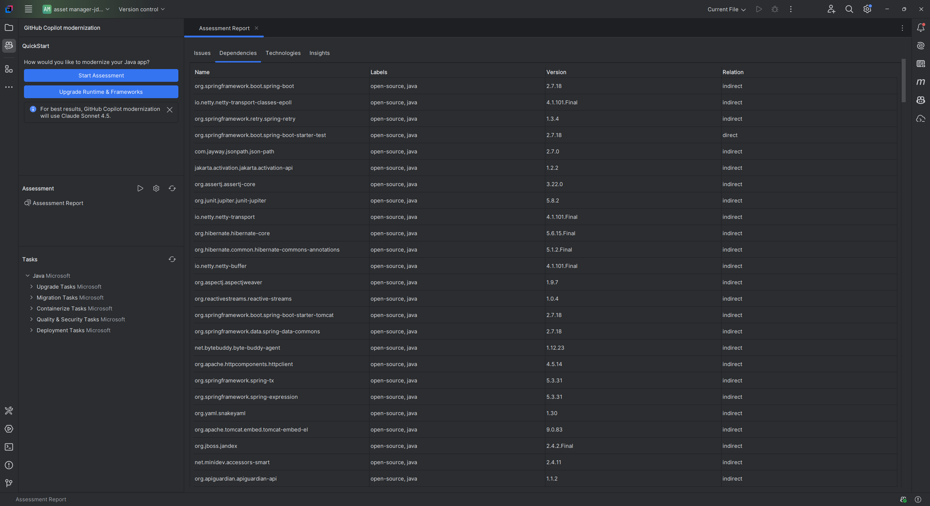Viewport: 930px width, 506px height.
Task: Click the Start Assessment button
Action: pos(101,76)
